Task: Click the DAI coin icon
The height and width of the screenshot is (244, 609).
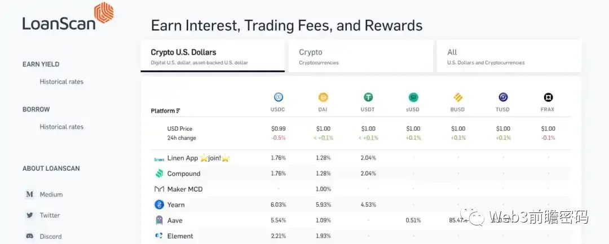Action: [323, 97]
